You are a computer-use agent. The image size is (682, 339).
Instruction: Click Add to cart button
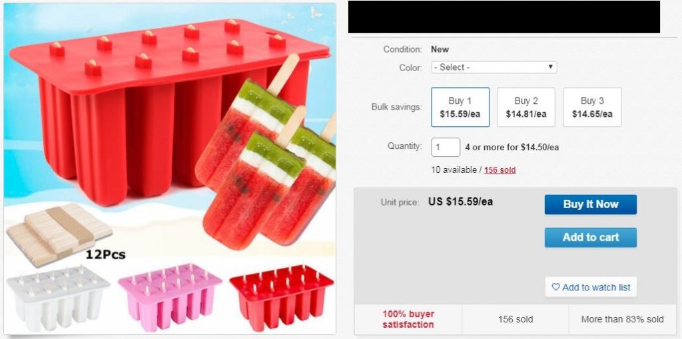tap(591, 237)
